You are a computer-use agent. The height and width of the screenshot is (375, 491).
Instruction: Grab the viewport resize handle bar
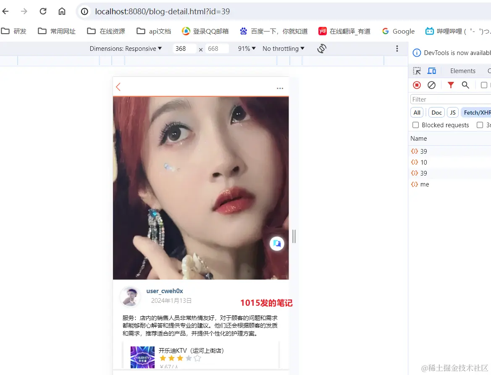pos(294,236)
